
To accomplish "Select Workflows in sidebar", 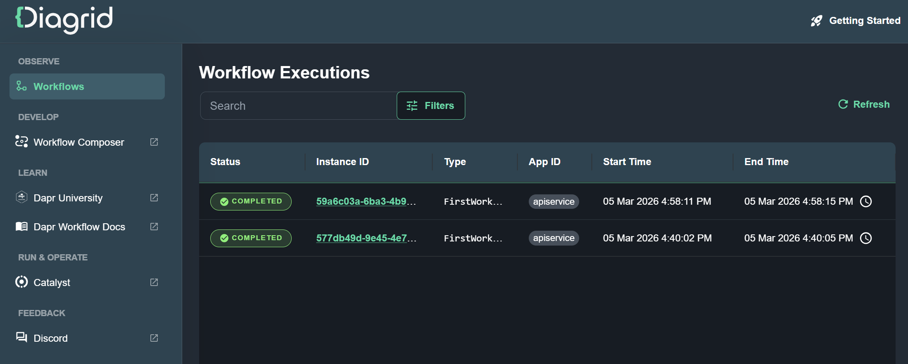I will point(87,86).
